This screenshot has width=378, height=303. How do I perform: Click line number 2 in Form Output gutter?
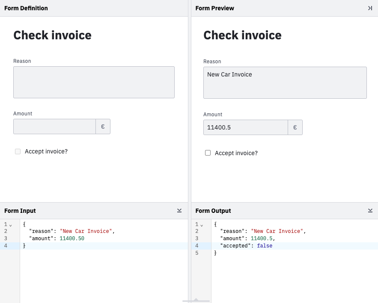pos(197,231)
